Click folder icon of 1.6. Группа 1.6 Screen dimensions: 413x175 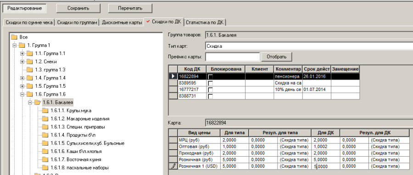point(30,94)
